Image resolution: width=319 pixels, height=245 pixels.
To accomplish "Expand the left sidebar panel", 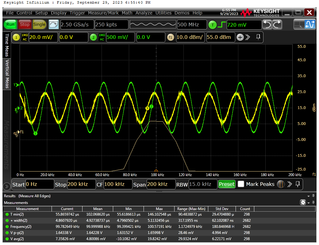I will (6, 186).
